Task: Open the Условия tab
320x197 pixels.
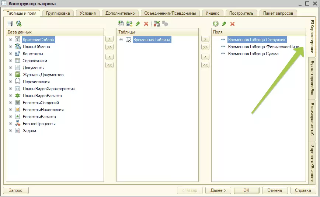Action: 87,13
